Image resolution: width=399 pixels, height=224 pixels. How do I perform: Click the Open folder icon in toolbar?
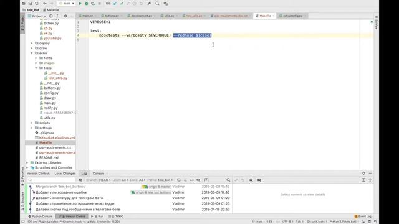click(24, 4)
